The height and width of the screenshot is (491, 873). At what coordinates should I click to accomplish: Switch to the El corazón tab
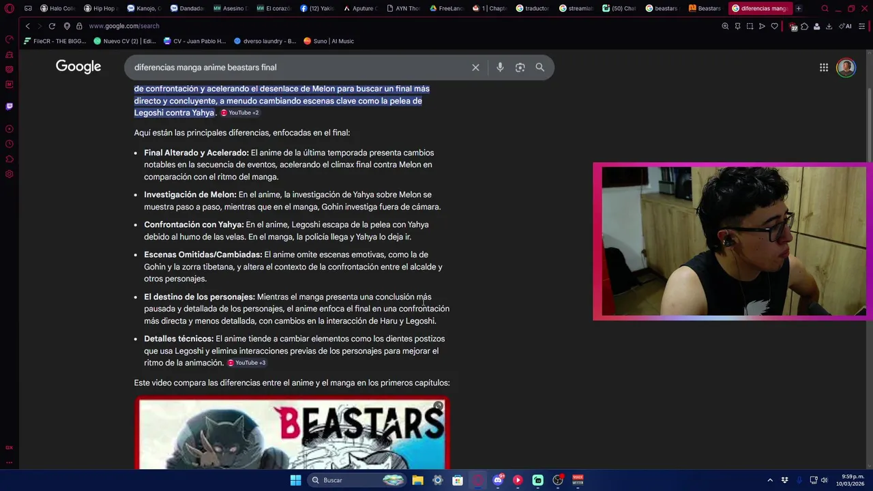coord(273,8)
